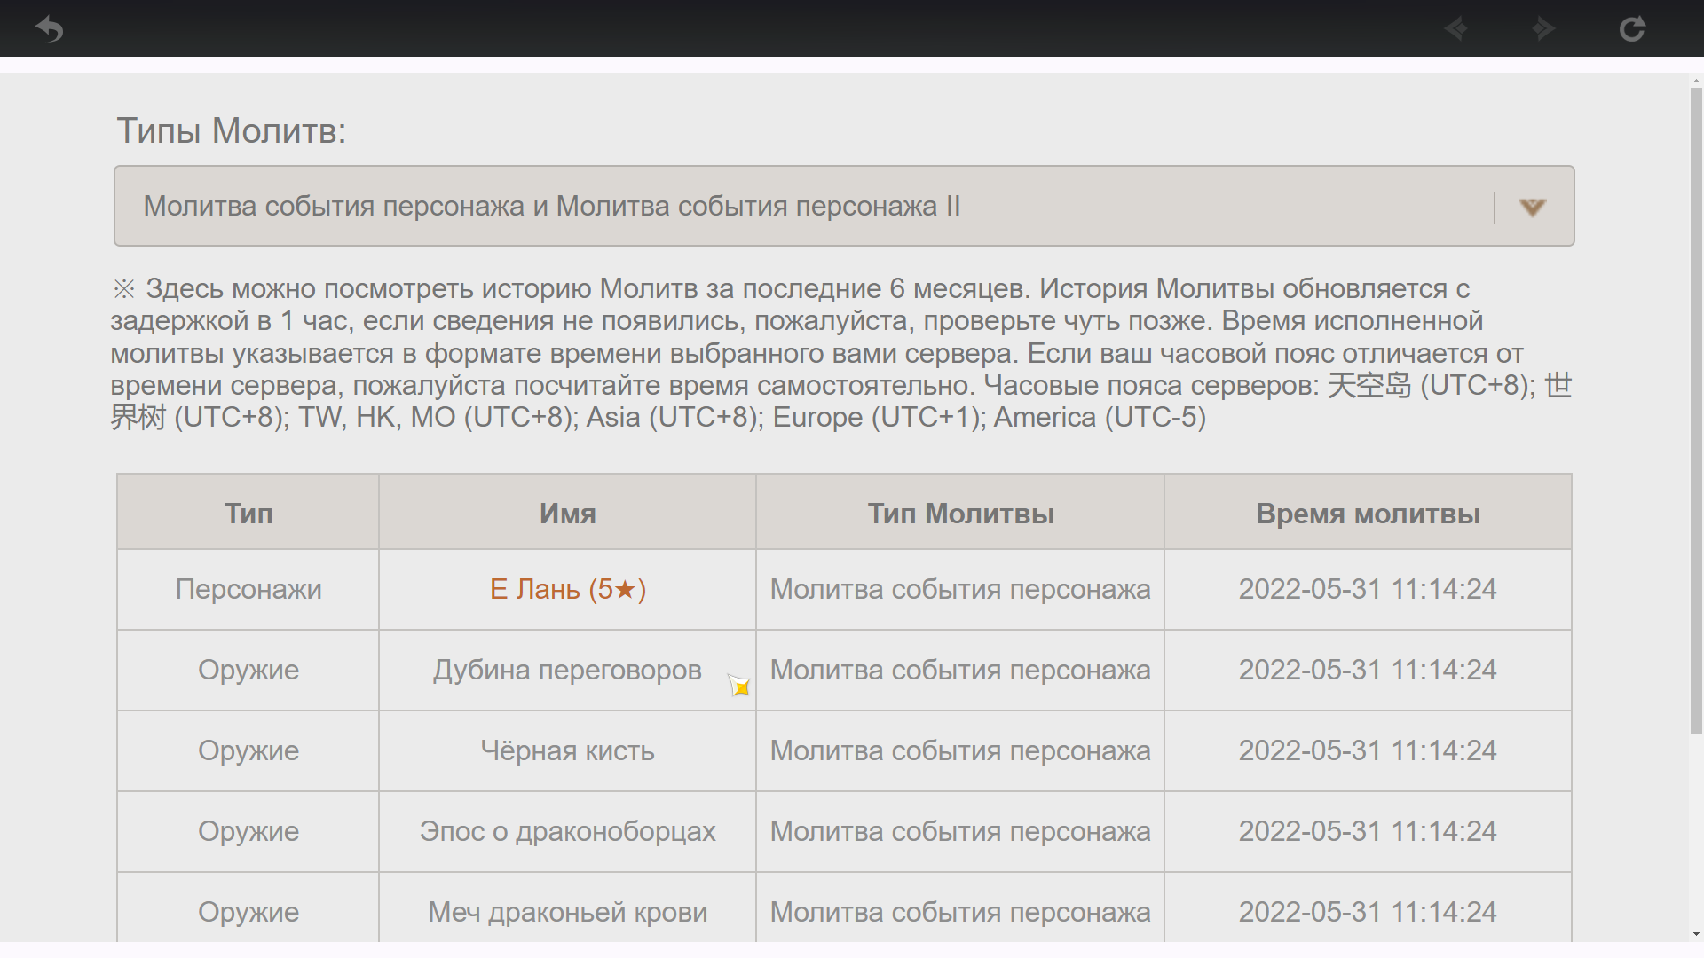Click the back arrow to return to game
1704x958 pixels.
coord(51,28)
